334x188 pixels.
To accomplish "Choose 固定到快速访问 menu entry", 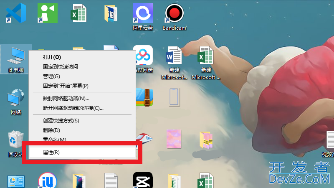I will click(82, 67).
